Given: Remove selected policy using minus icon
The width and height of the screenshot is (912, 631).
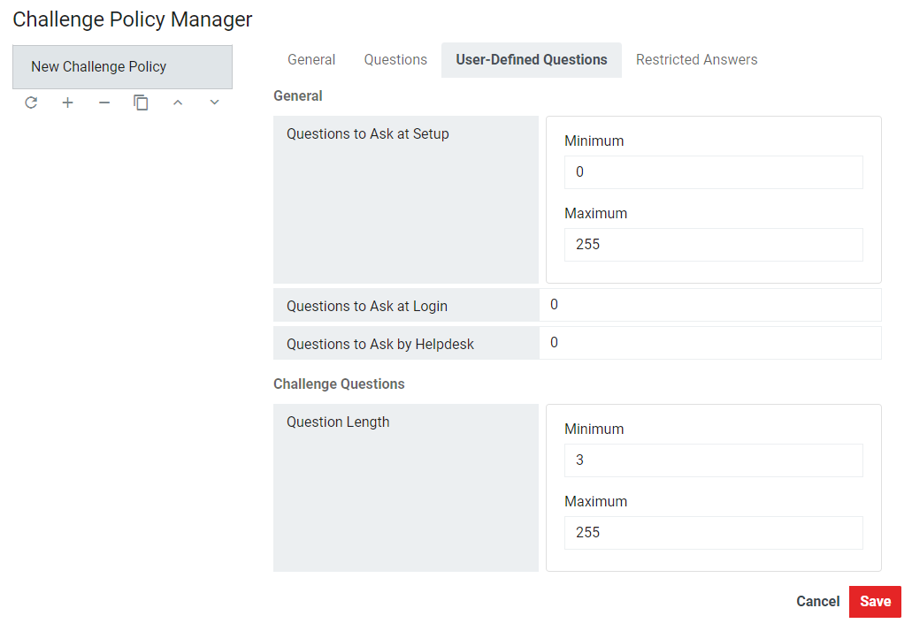Looking at the screenshot, I should click(104, 103).
